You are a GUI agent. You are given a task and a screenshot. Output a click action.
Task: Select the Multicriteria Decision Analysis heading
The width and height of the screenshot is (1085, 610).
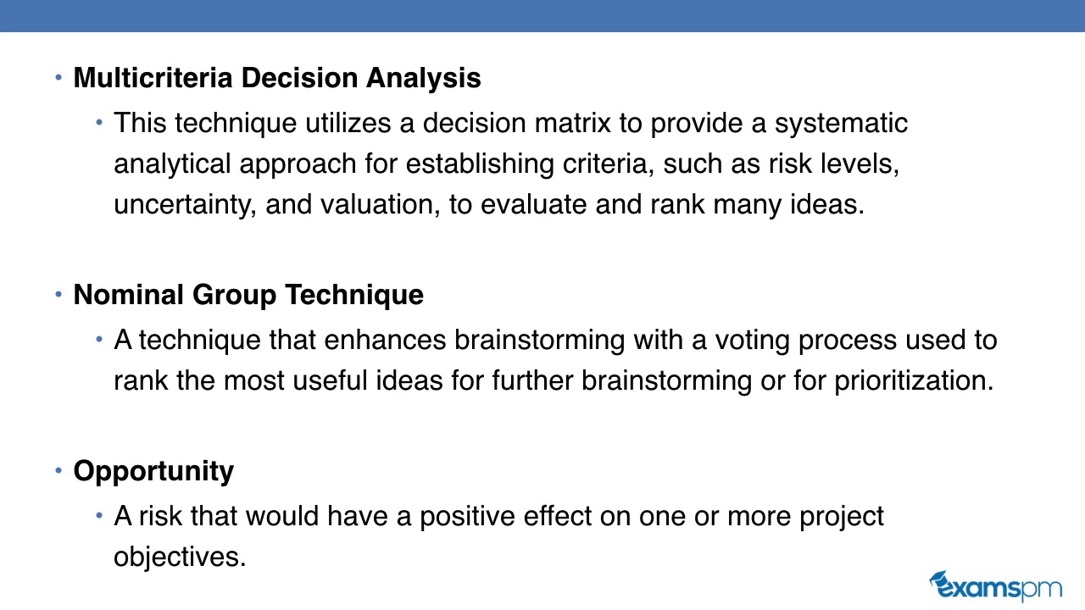[x=277, y=78]
